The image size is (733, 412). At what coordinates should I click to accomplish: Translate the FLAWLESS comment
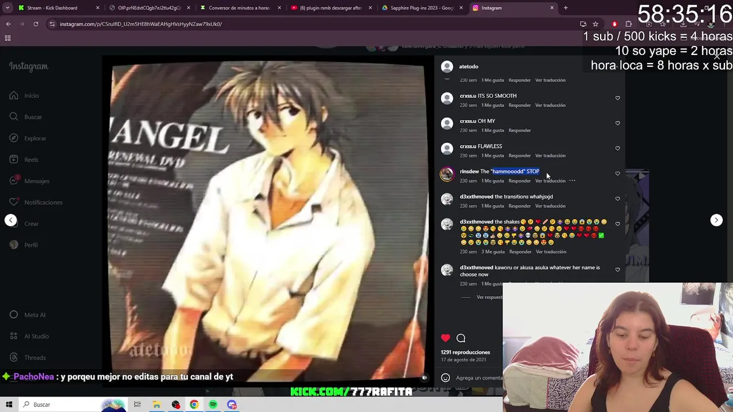point(550,156)
